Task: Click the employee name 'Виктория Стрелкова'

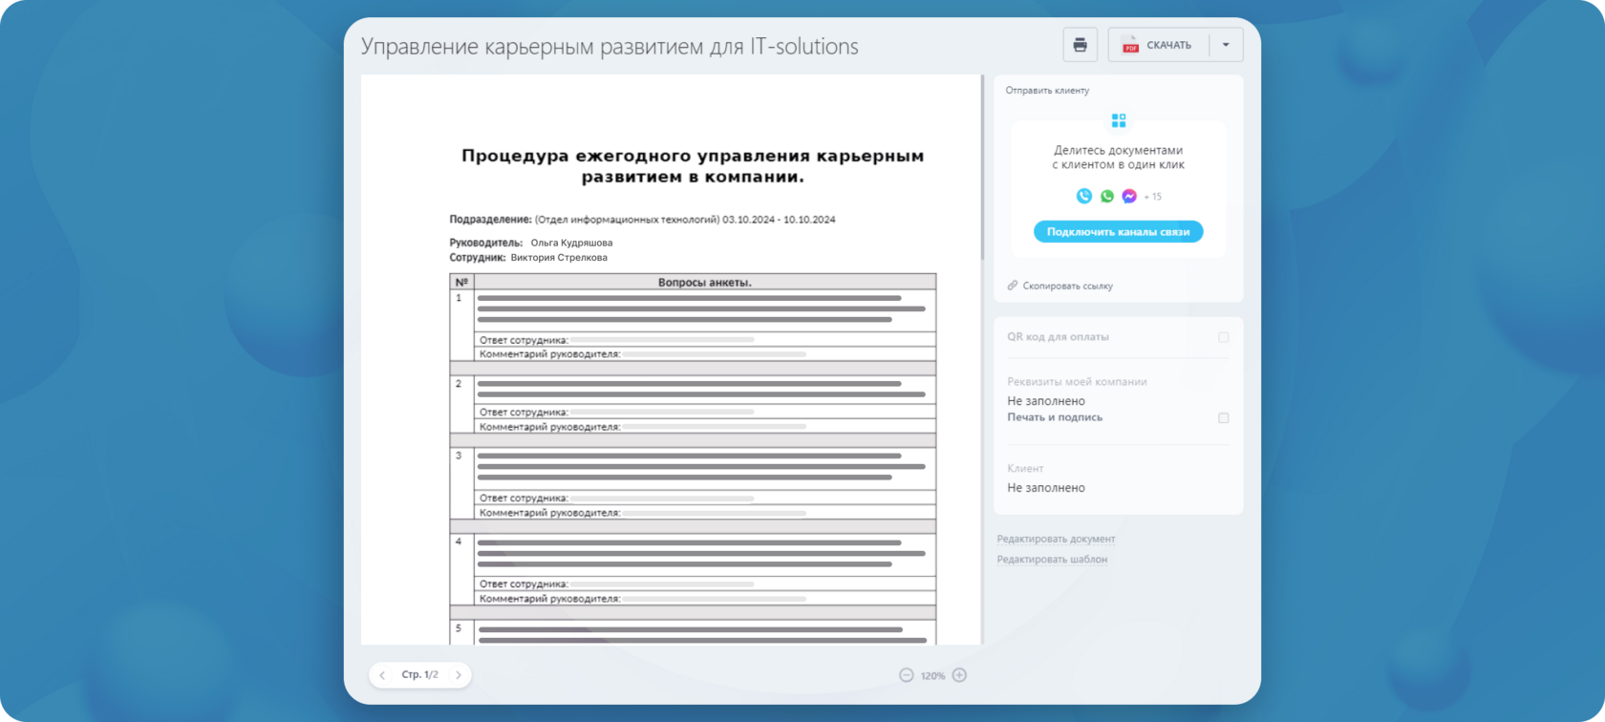Action: (x=559, y=258)
